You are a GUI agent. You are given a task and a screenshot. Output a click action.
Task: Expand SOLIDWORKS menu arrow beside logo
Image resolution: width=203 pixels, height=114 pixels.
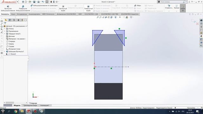click(x=17, y=2)
